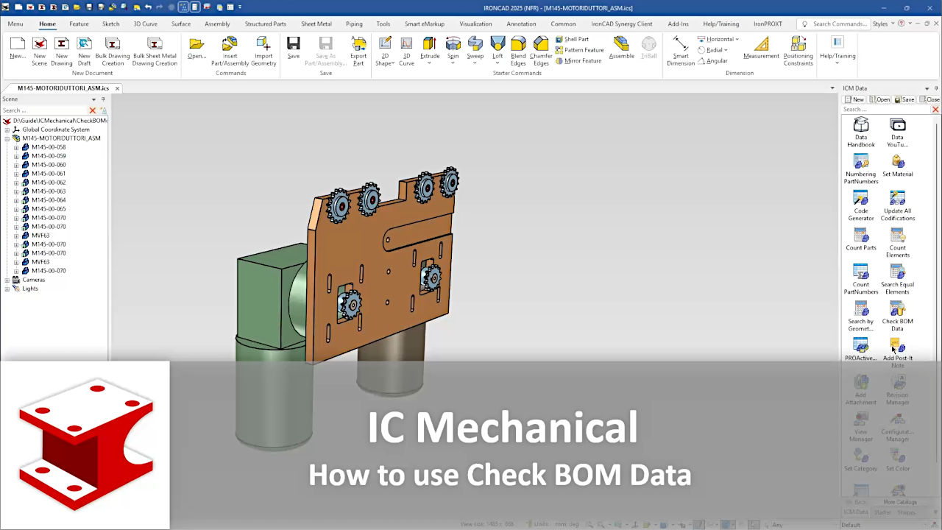Open the Horizontal dimension dropdown
This screenshot has height=530, width=942.
click(739, 39)
